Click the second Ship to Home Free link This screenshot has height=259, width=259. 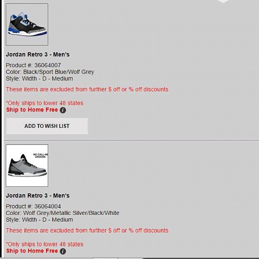(32, 251)
